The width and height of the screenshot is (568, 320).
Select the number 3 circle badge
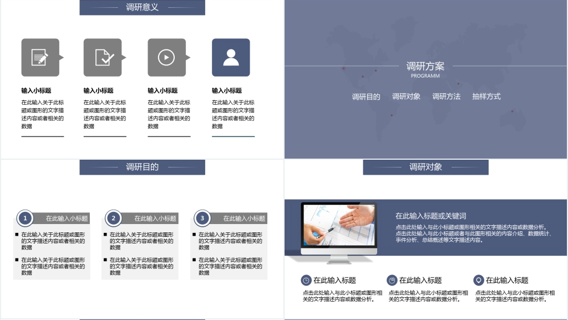coord(202,218)
